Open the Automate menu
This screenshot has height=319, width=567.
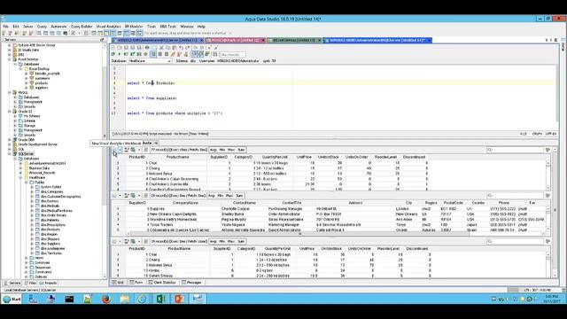(x=58, y=27)
